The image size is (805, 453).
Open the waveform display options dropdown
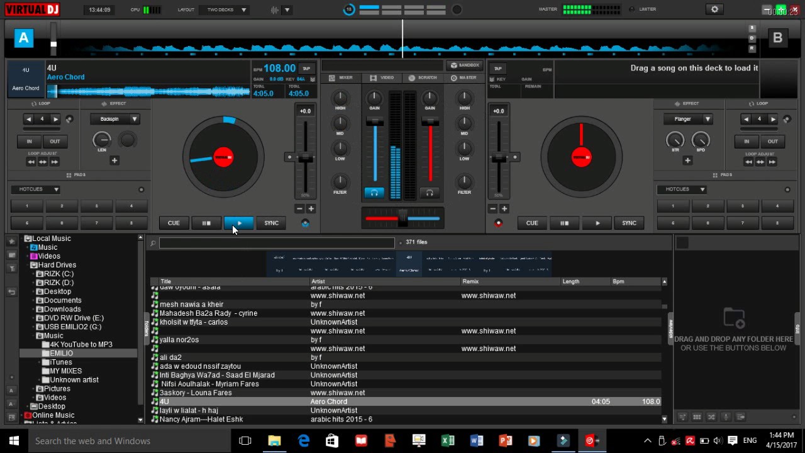click(x=287, y=10)
